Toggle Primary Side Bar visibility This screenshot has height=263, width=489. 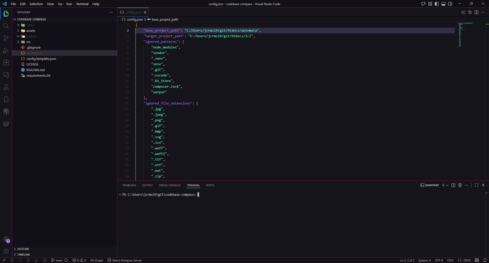tap(437, 4)
